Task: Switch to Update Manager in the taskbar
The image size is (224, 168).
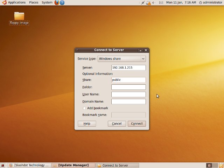Action: pyautogui.click(x=73, y=165)
